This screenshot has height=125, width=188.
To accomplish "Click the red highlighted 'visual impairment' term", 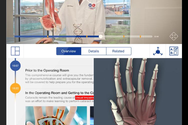I will pos(84,97).
